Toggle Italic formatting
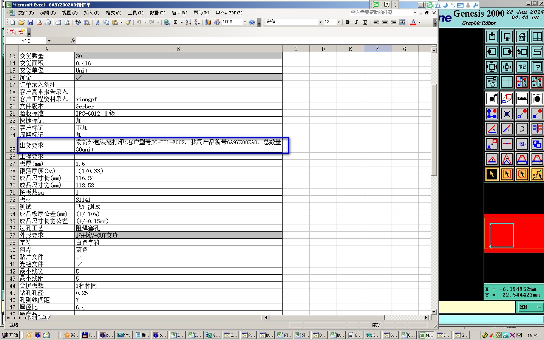 (356, 22)
